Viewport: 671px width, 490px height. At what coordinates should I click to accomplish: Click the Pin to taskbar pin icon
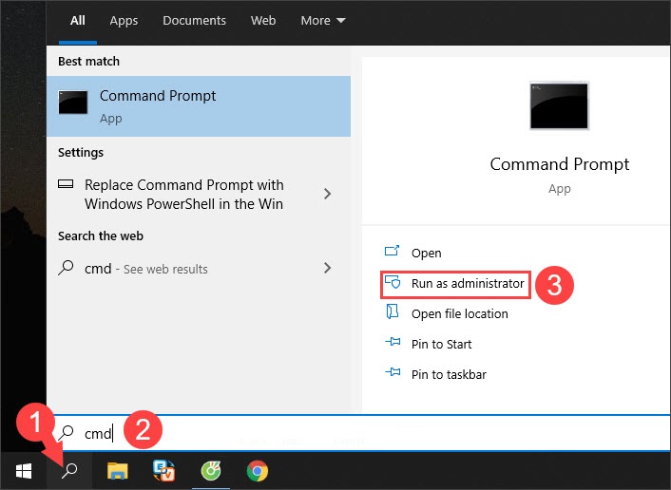(393, 372)
